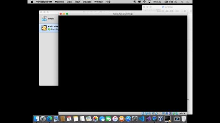Click the recording indicator in the VM status bar
Screen dimensions: 220x123
coord(167,113)
